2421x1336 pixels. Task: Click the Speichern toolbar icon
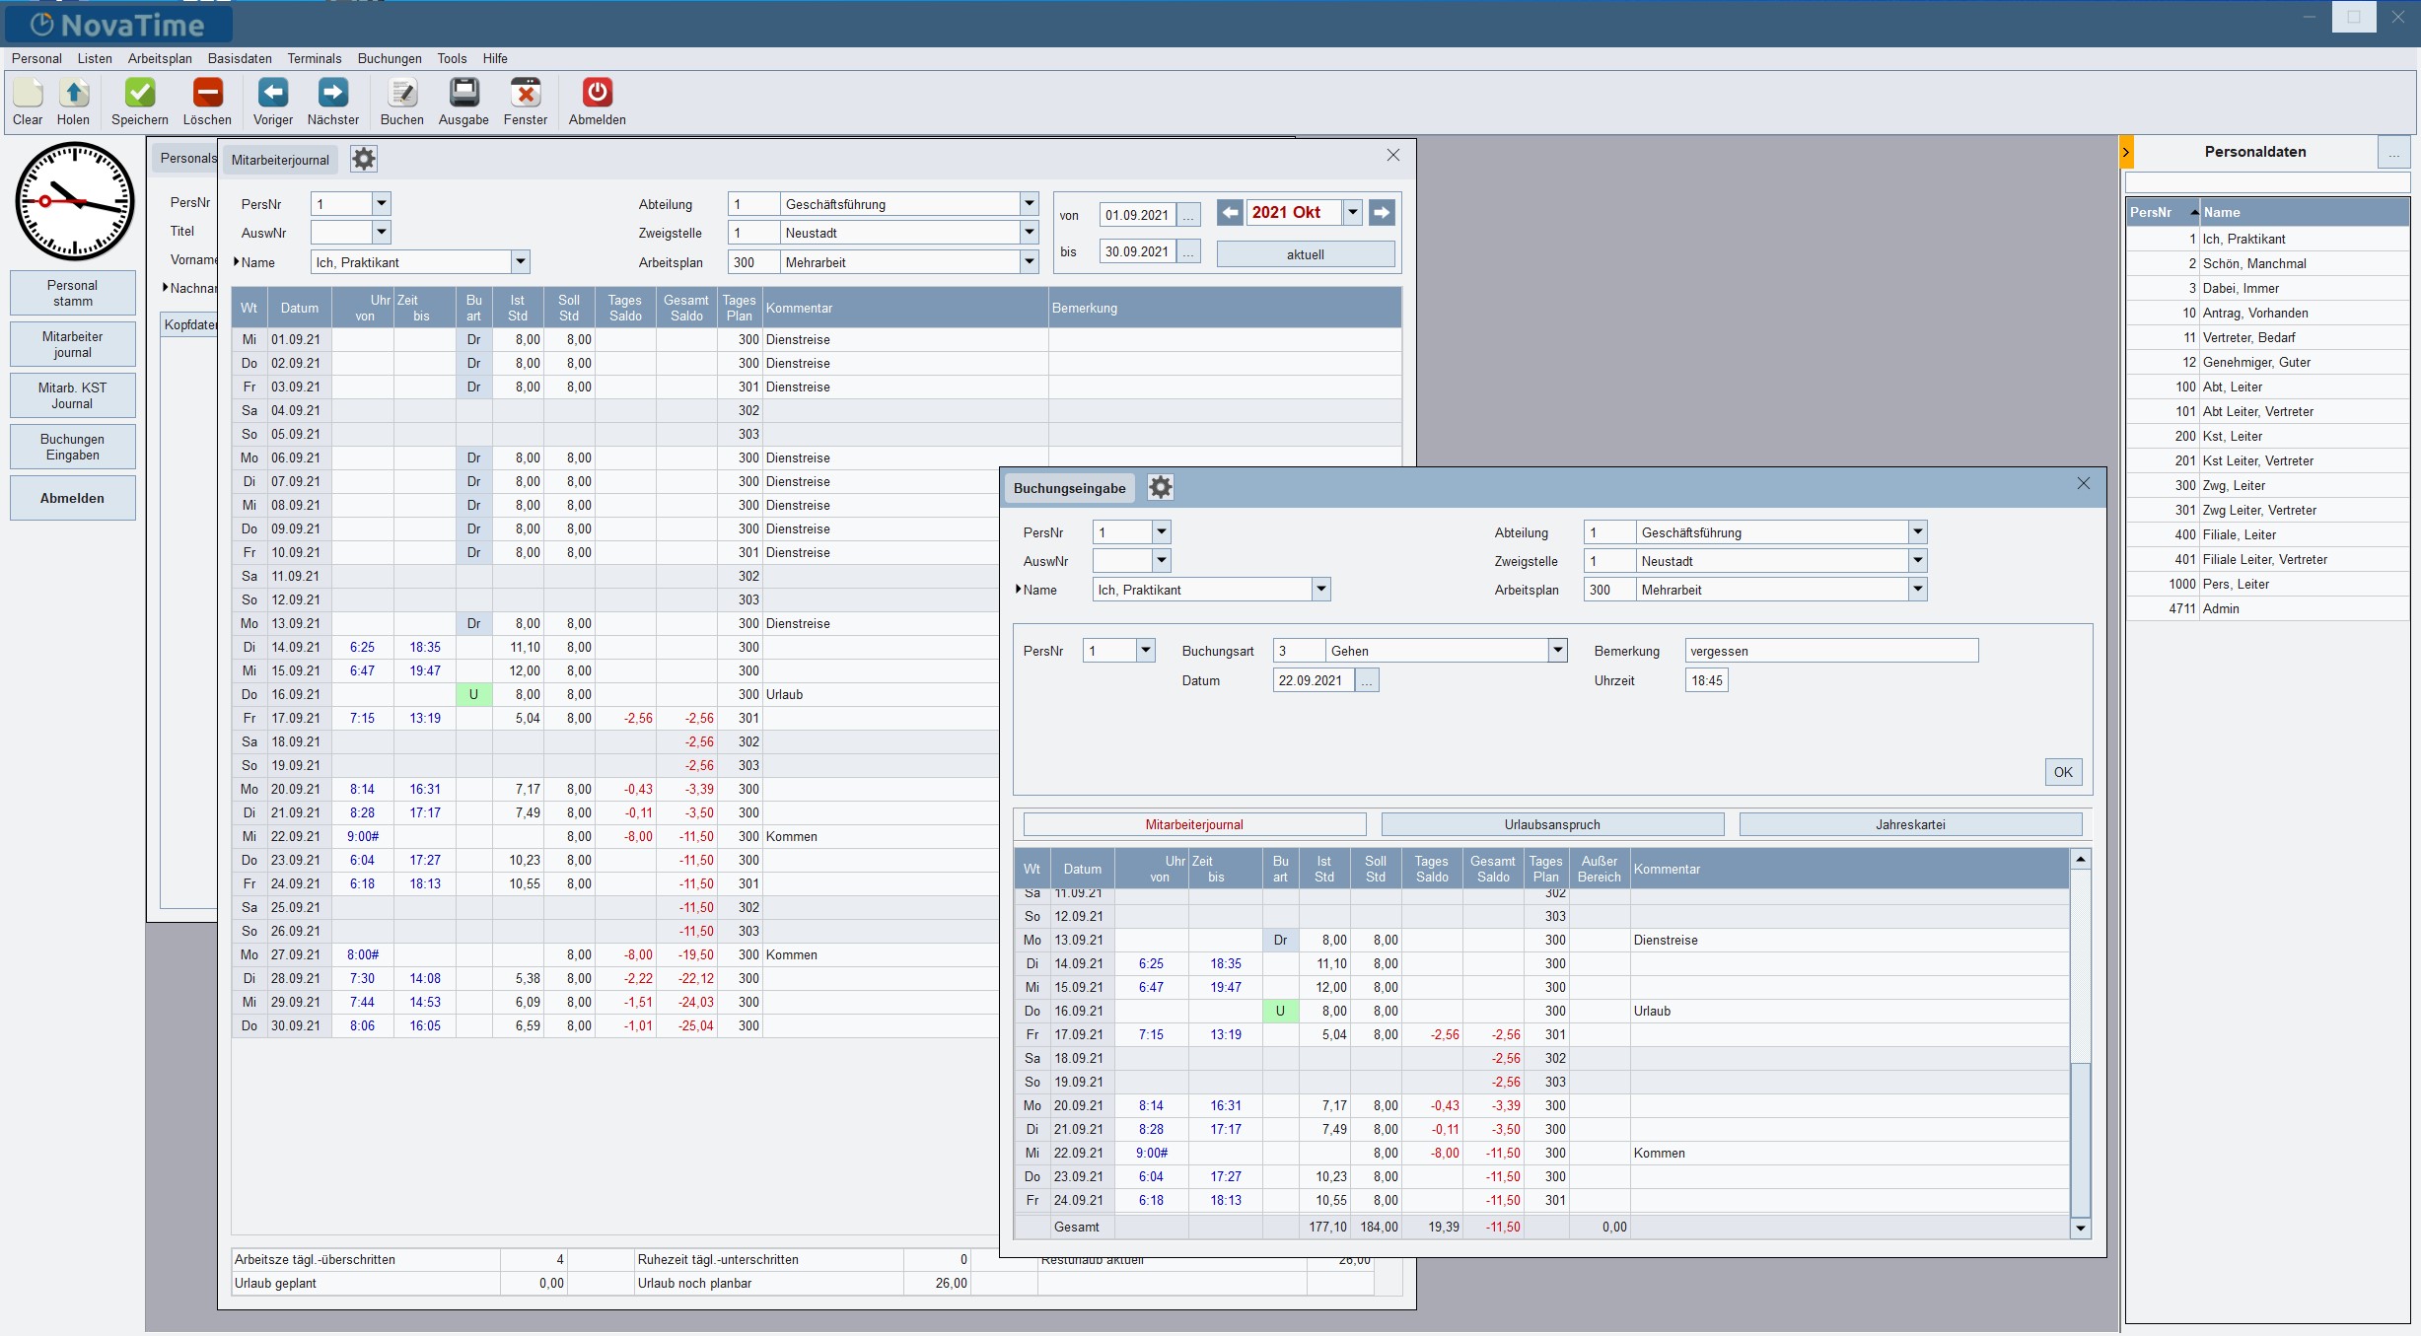[x=139, y=94]
